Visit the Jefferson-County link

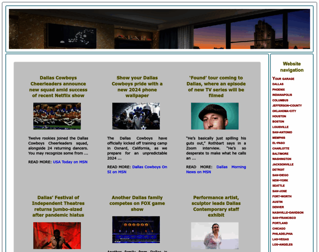coord(287,106)
